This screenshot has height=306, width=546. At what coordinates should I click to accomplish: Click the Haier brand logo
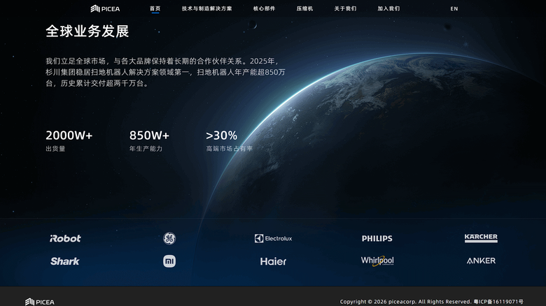click(x=273, y=261)
